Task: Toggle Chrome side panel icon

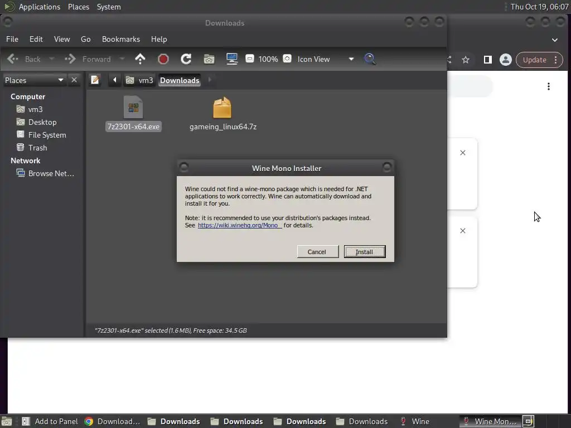Action: pos(487,60)
